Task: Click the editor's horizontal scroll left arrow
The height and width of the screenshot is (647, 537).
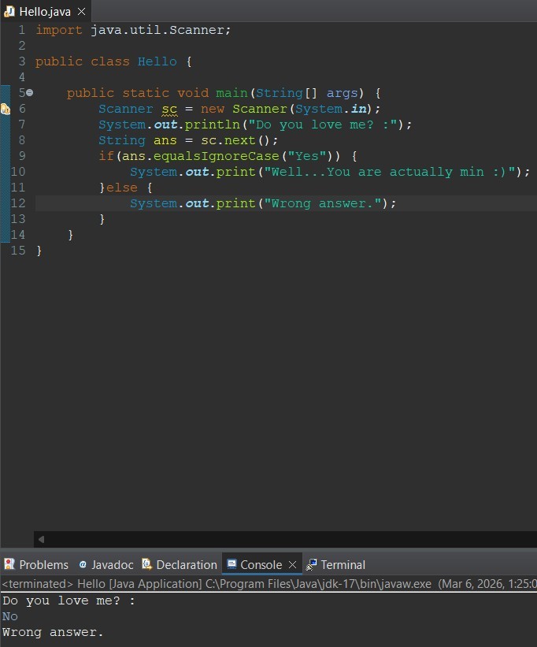Action: pyautogui.click(x=41, y=539)
